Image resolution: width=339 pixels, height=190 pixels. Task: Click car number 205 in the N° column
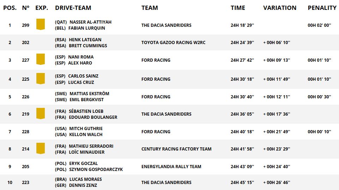click(25, 166)
